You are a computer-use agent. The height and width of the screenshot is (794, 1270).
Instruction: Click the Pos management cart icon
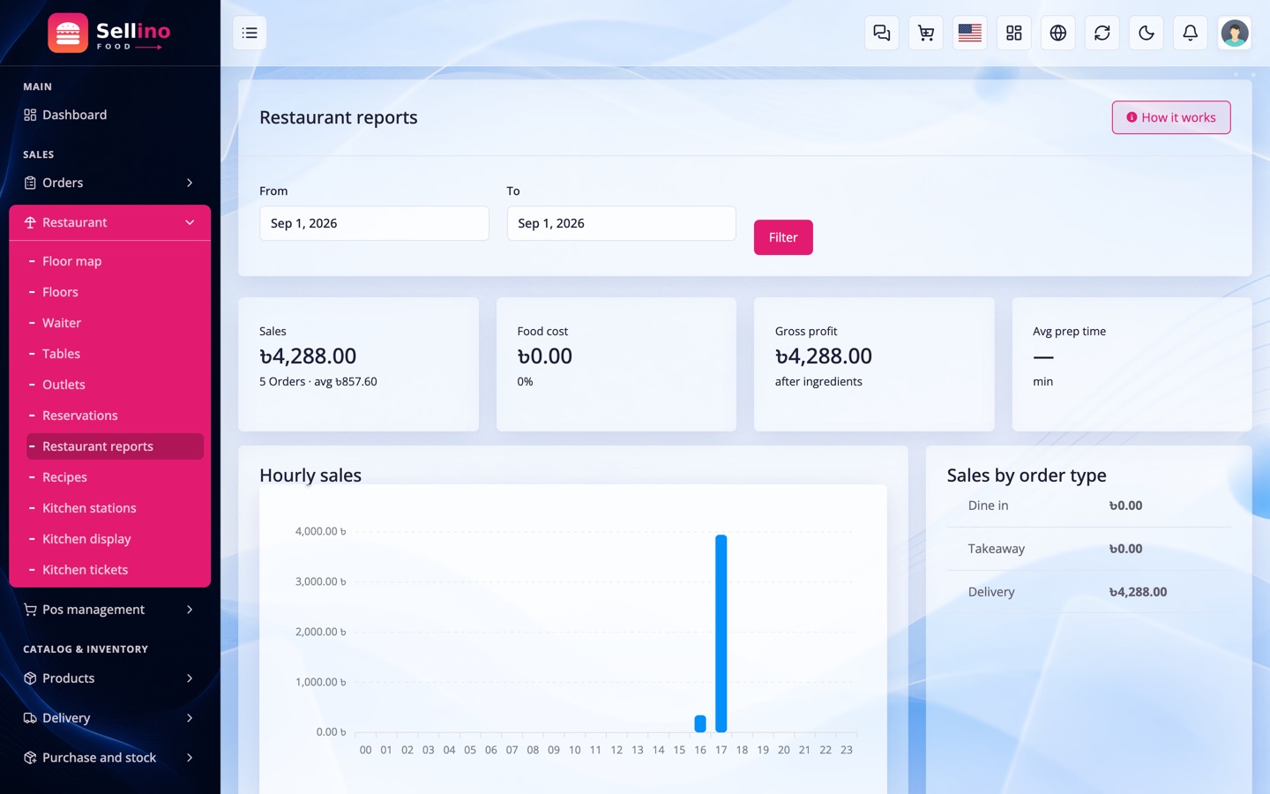coord(30,610)
